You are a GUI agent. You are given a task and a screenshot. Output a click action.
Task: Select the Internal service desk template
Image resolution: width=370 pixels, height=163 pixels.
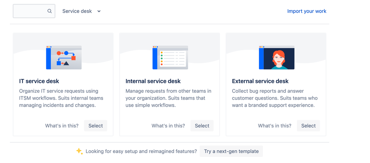(x=202, y=126)
